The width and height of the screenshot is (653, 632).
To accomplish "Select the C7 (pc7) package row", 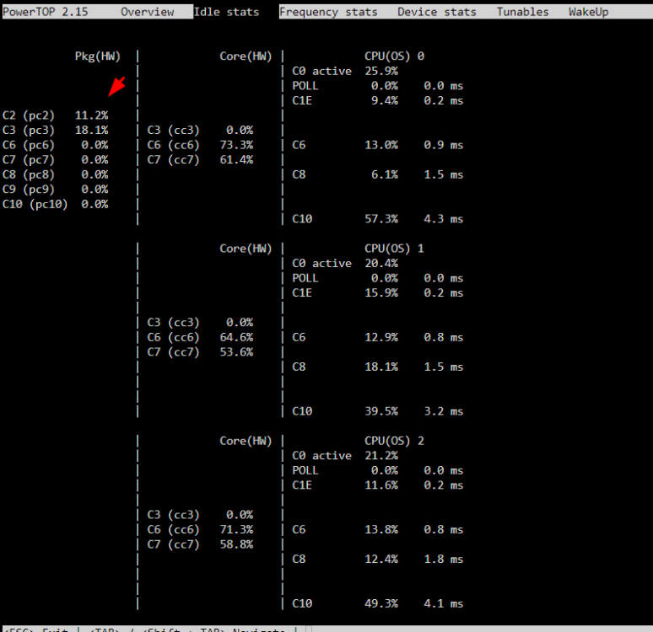I will (x=56, y=160).
